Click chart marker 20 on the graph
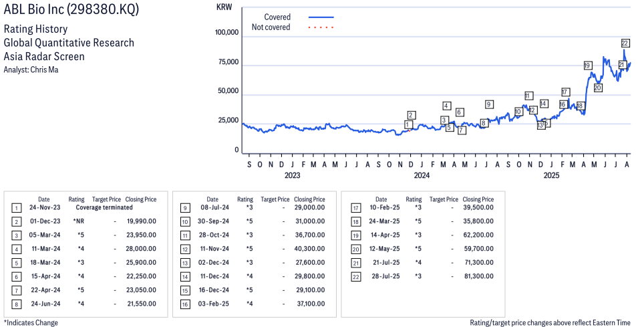638x327 pixels. (598, 88)
